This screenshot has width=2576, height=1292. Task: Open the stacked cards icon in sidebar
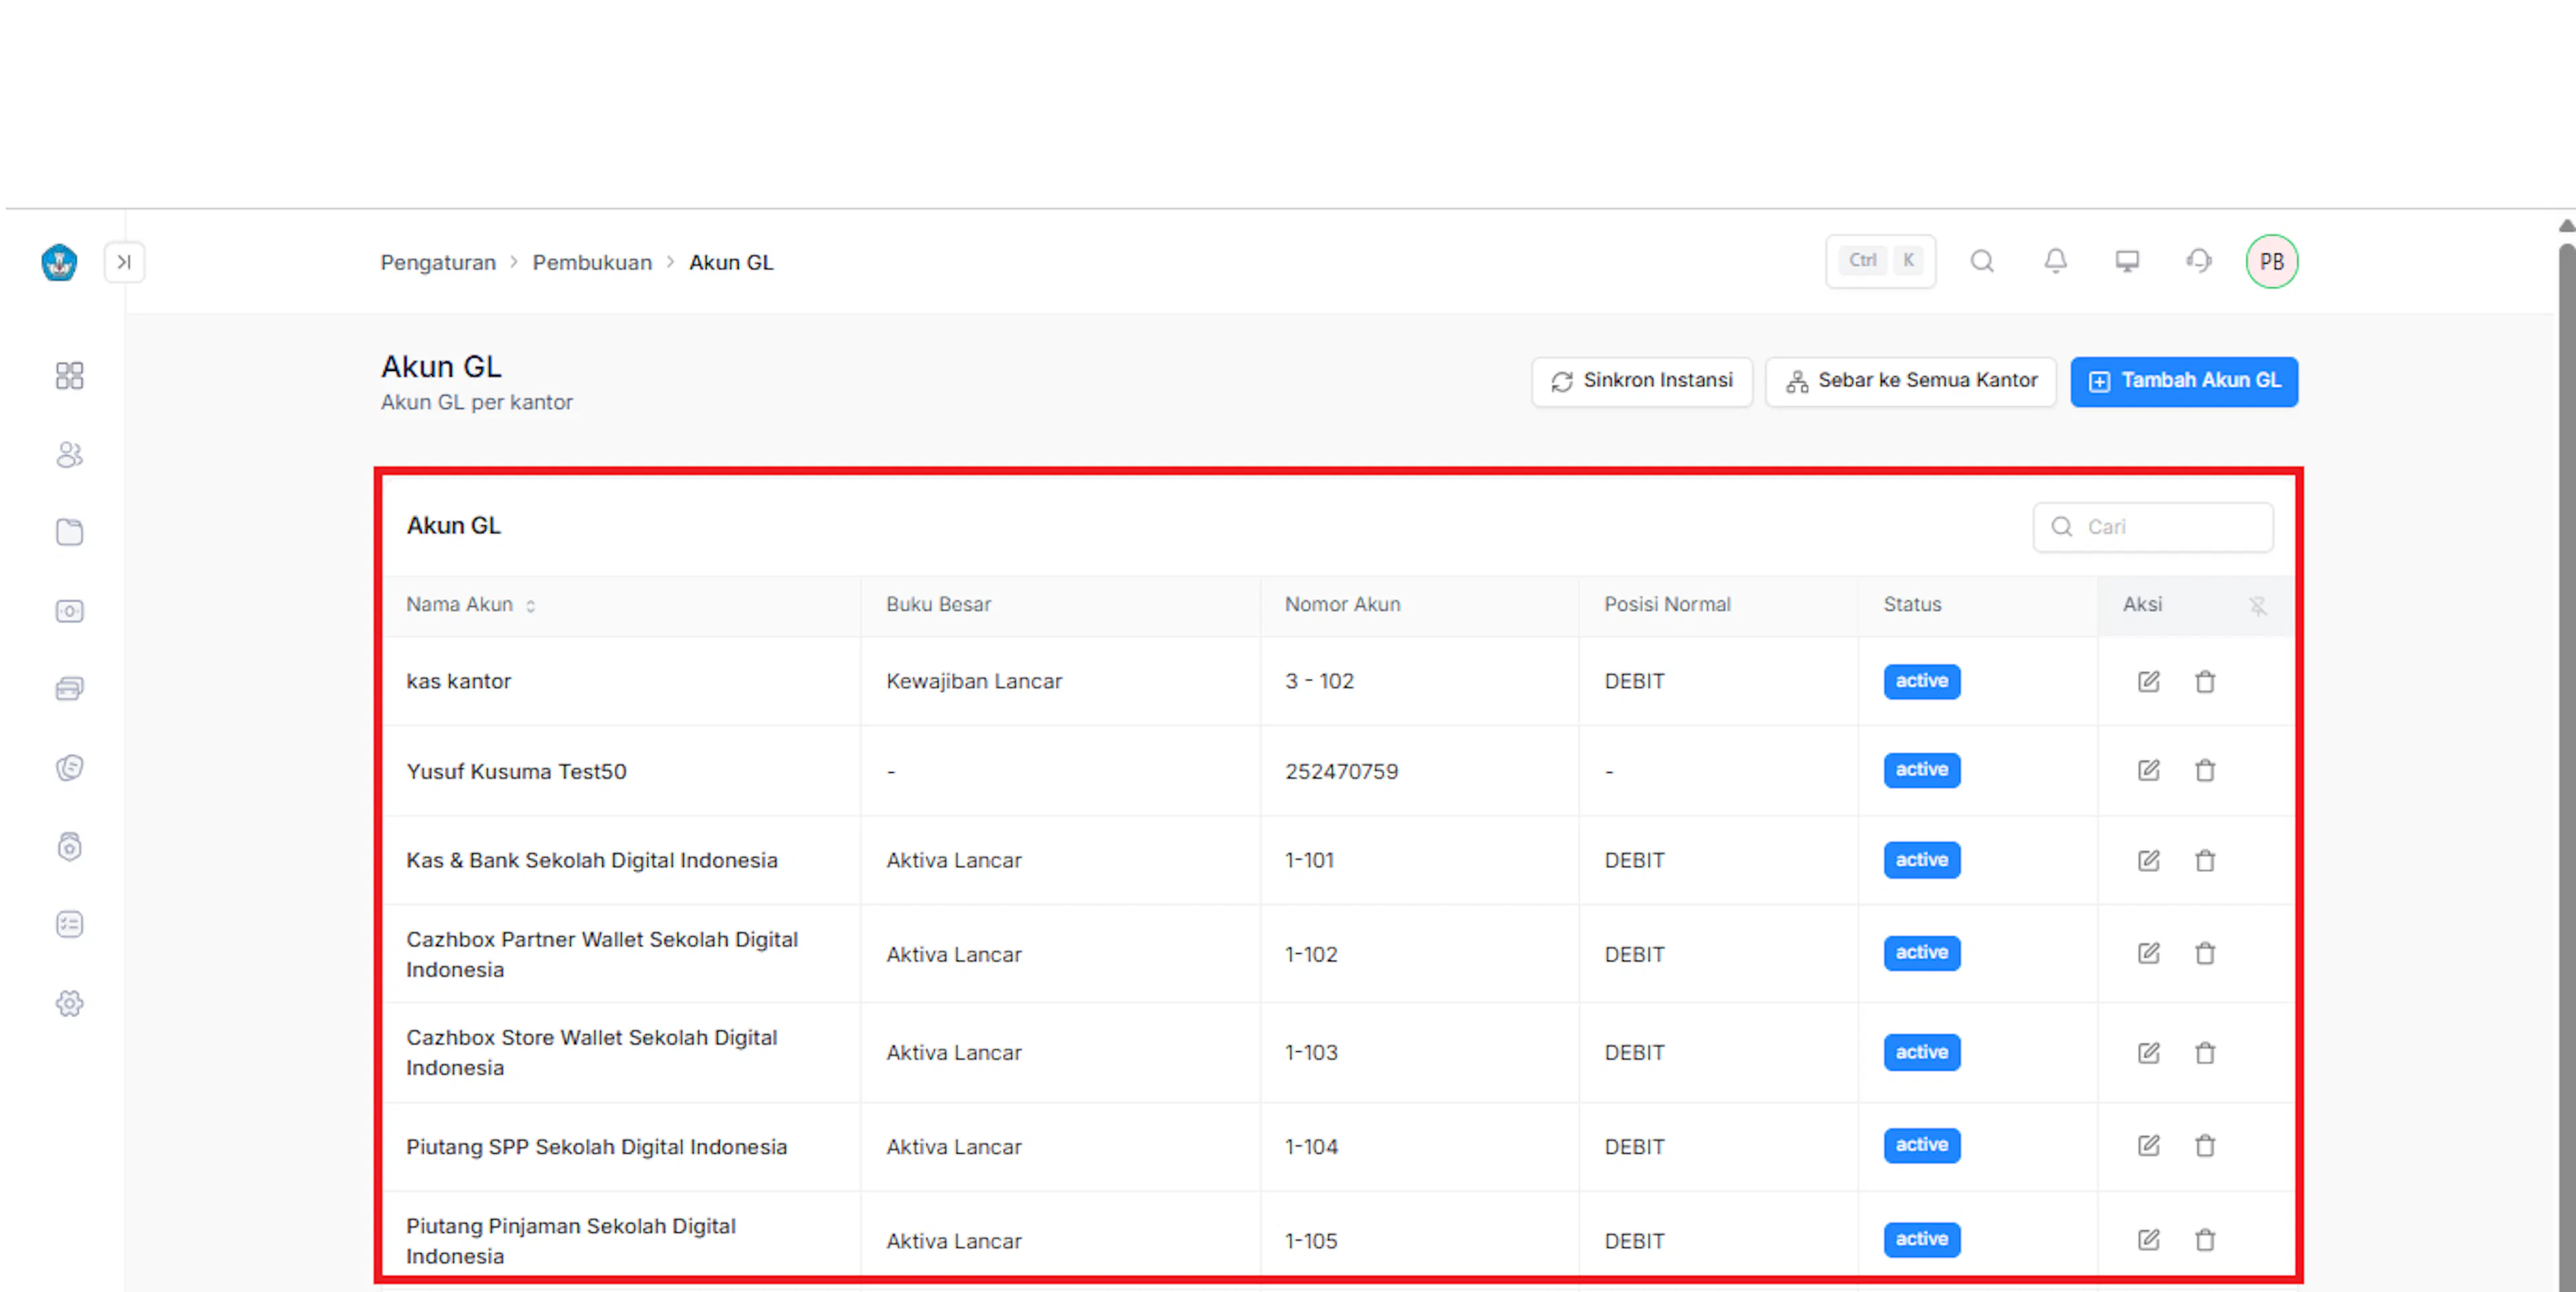[x=69, y=689]
